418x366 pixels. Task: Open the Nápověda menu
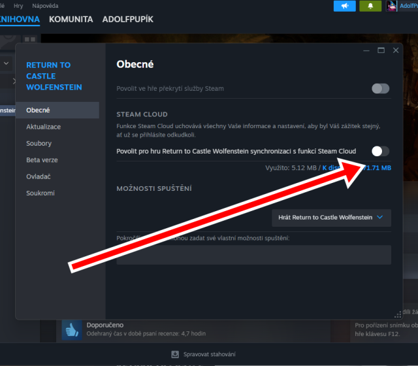44,5
